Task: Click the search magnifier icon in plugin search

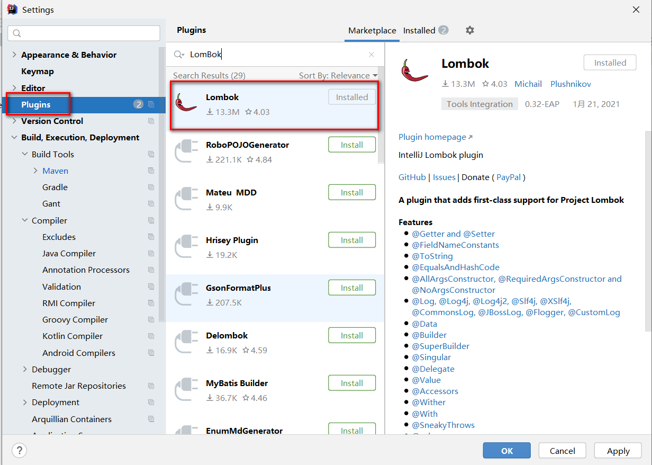Action: (179, 55)
